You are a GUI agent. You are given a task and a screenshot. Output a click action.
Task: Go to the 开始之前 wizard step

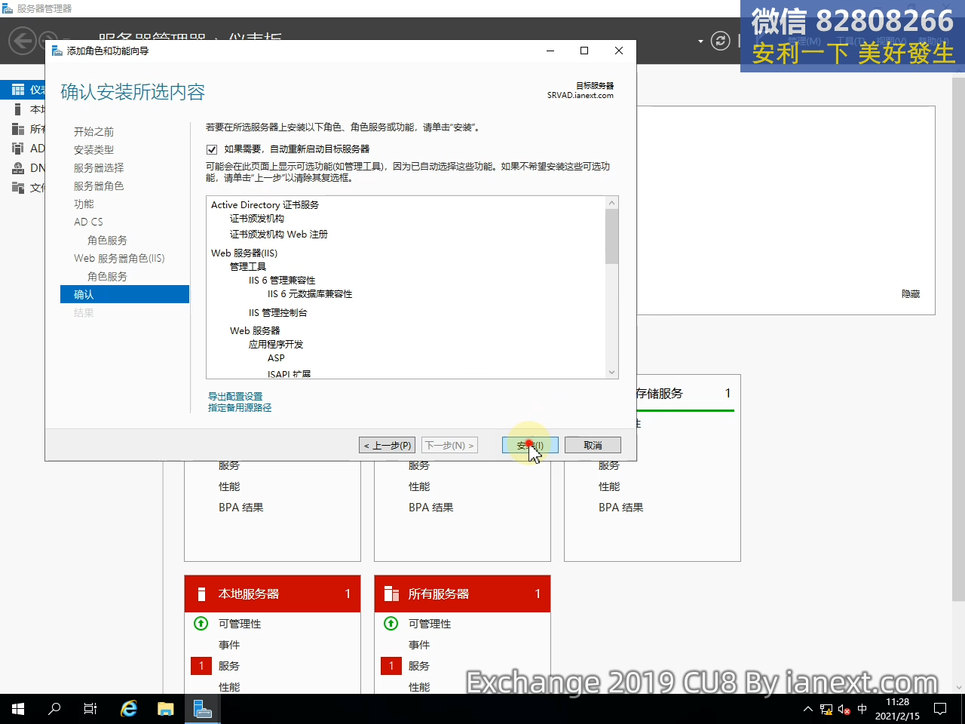coord(93,132)
